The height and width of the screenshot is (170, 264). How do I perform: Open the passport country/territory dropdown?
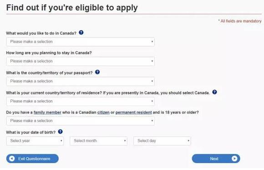(x=80, y=81)
